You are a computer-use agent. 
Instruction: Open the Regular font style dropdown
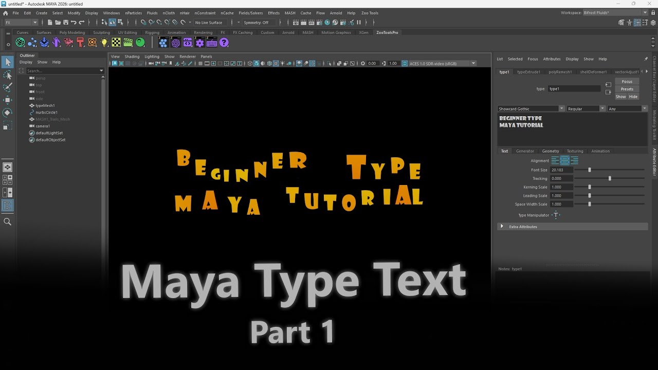pyautogui.click(x=586, y=108)
